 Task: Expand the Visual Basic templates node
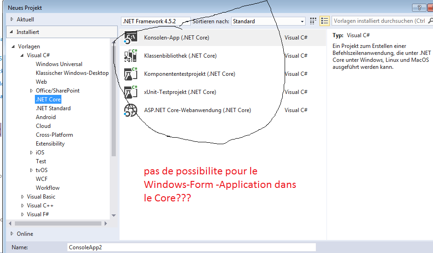click(22, 197)
